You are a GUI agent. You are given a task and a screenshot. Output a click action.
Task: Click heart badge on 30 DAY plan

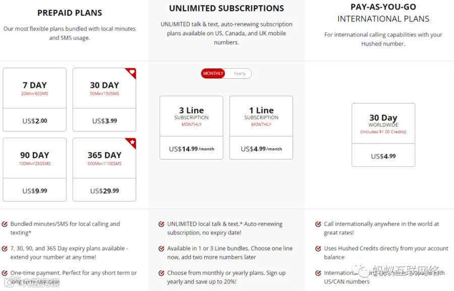coord(132,72)
